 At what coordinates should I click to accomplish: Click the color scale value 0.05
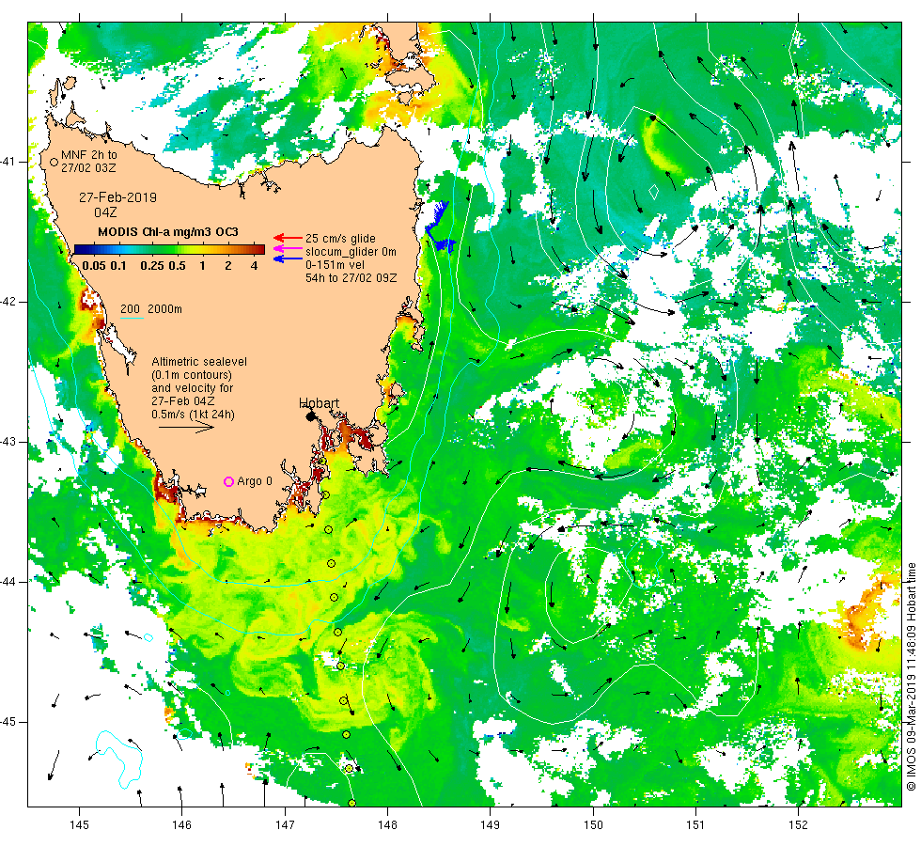tap(94, 265)
